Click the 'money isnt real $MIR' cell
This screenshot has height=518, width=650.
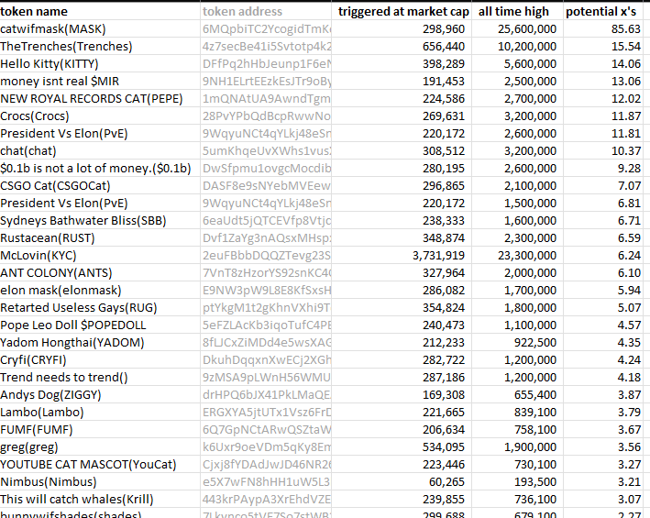click(x=100, y=82)
